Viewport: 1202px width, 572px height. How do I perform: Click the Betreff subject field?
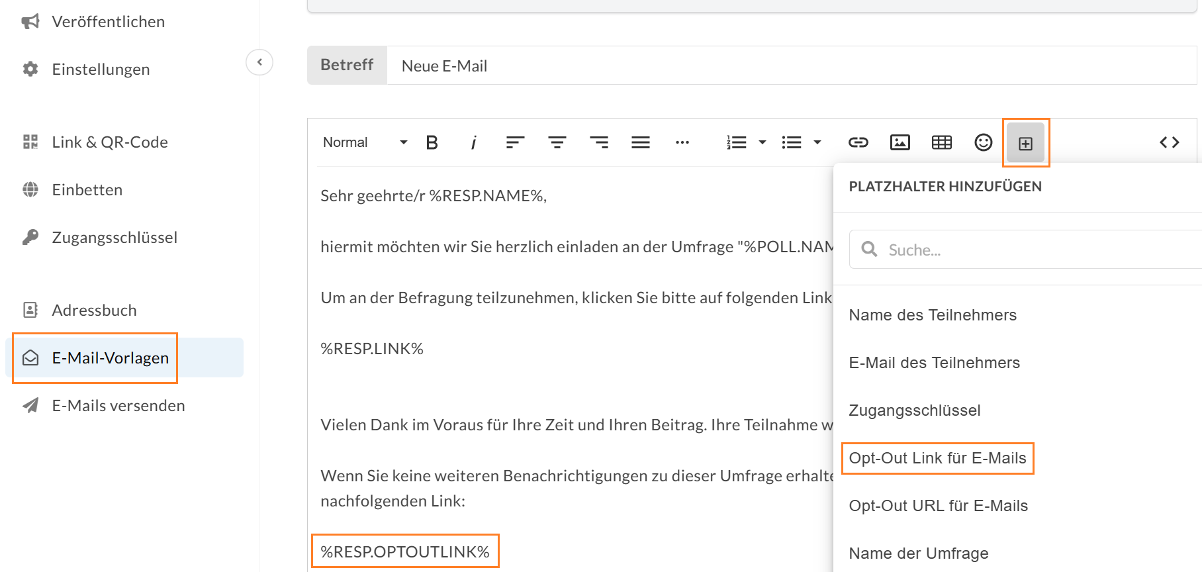tap(792, 66)
